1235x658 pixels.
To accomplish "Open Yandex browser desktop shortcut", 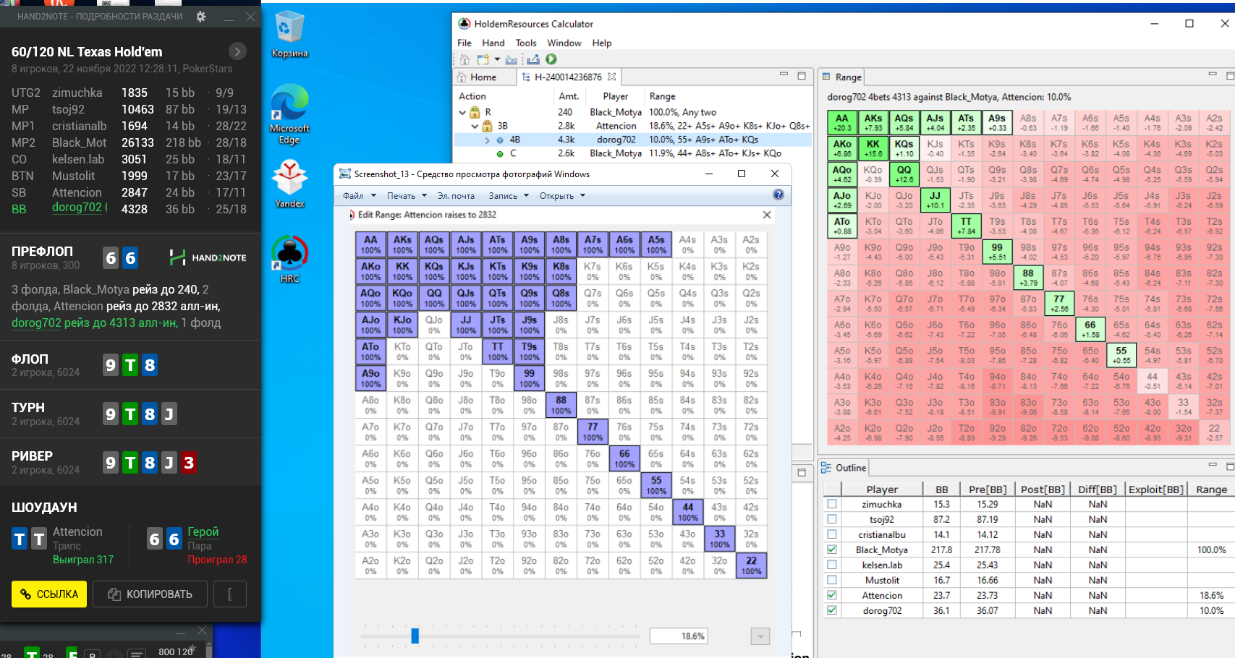I will click(289, 184).
